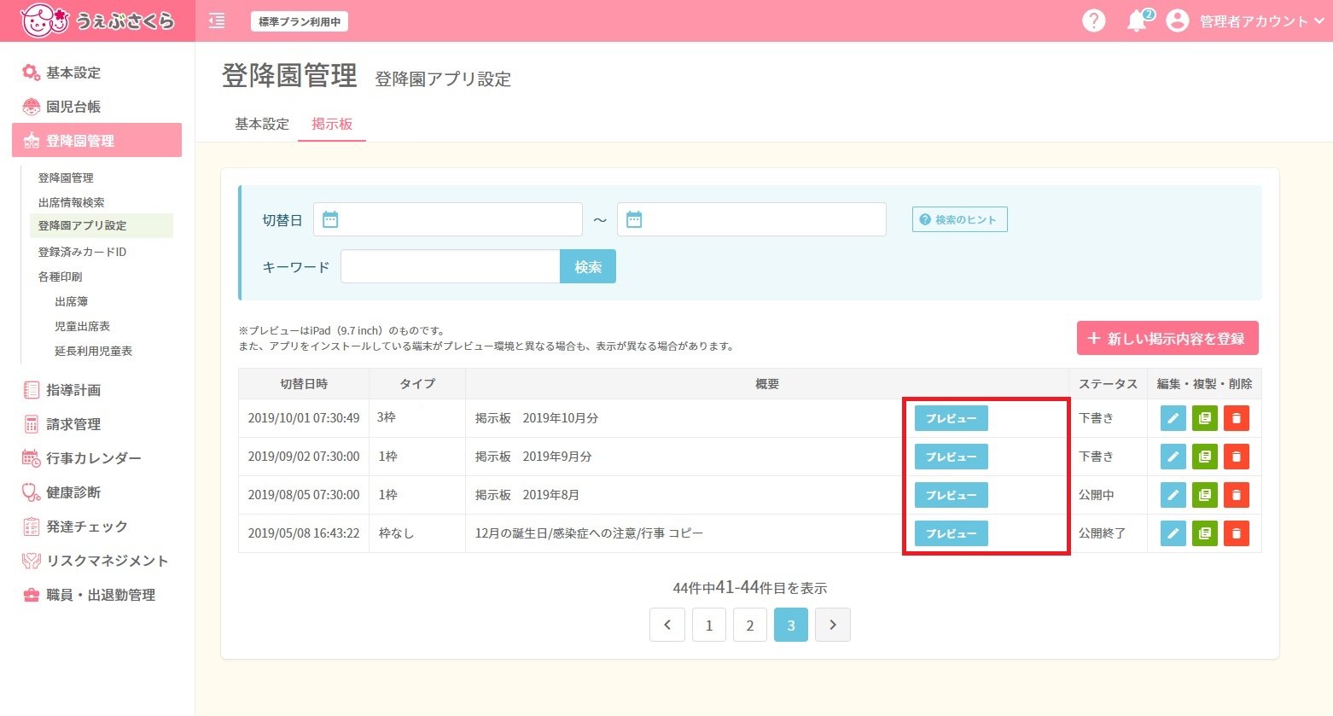Click the 切替日 end date field
1333x716 pixels.
pos(752,219)
